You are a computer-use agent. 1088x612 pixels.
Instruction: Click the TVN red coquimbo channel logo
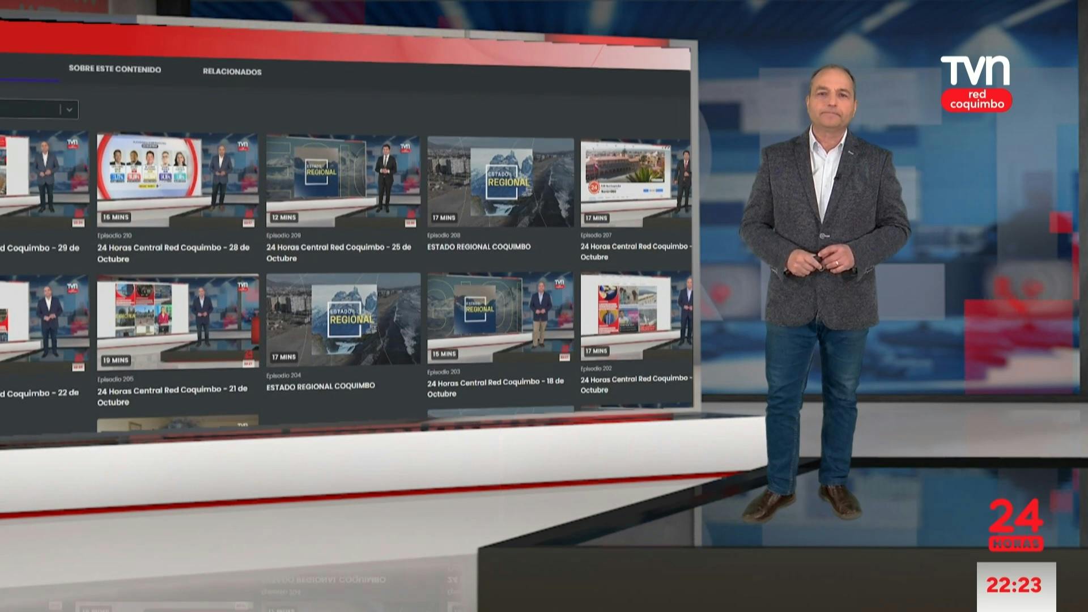(976, 83)
